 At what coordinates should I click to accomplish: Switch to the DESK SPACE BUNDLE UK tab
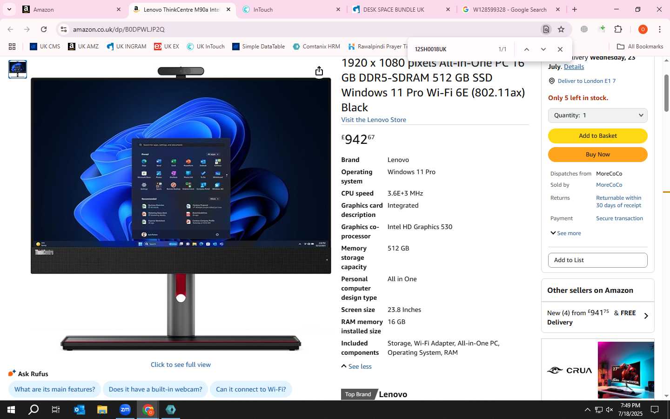[402, 9]
